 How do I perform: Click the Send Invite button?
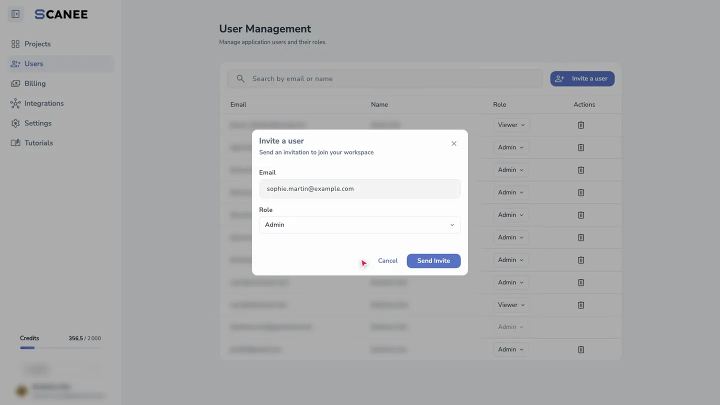click(x=433, y=261)
